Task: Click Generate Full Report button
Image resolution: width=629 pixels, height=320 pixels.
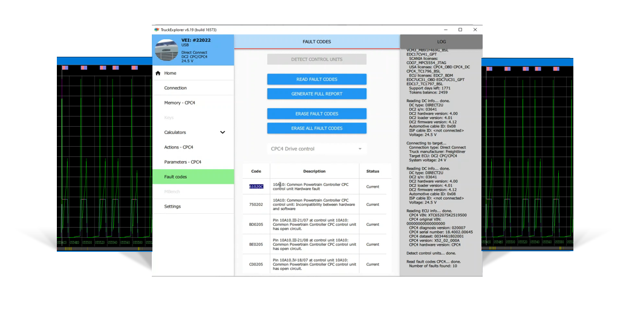Action: (x=316, y=94)
